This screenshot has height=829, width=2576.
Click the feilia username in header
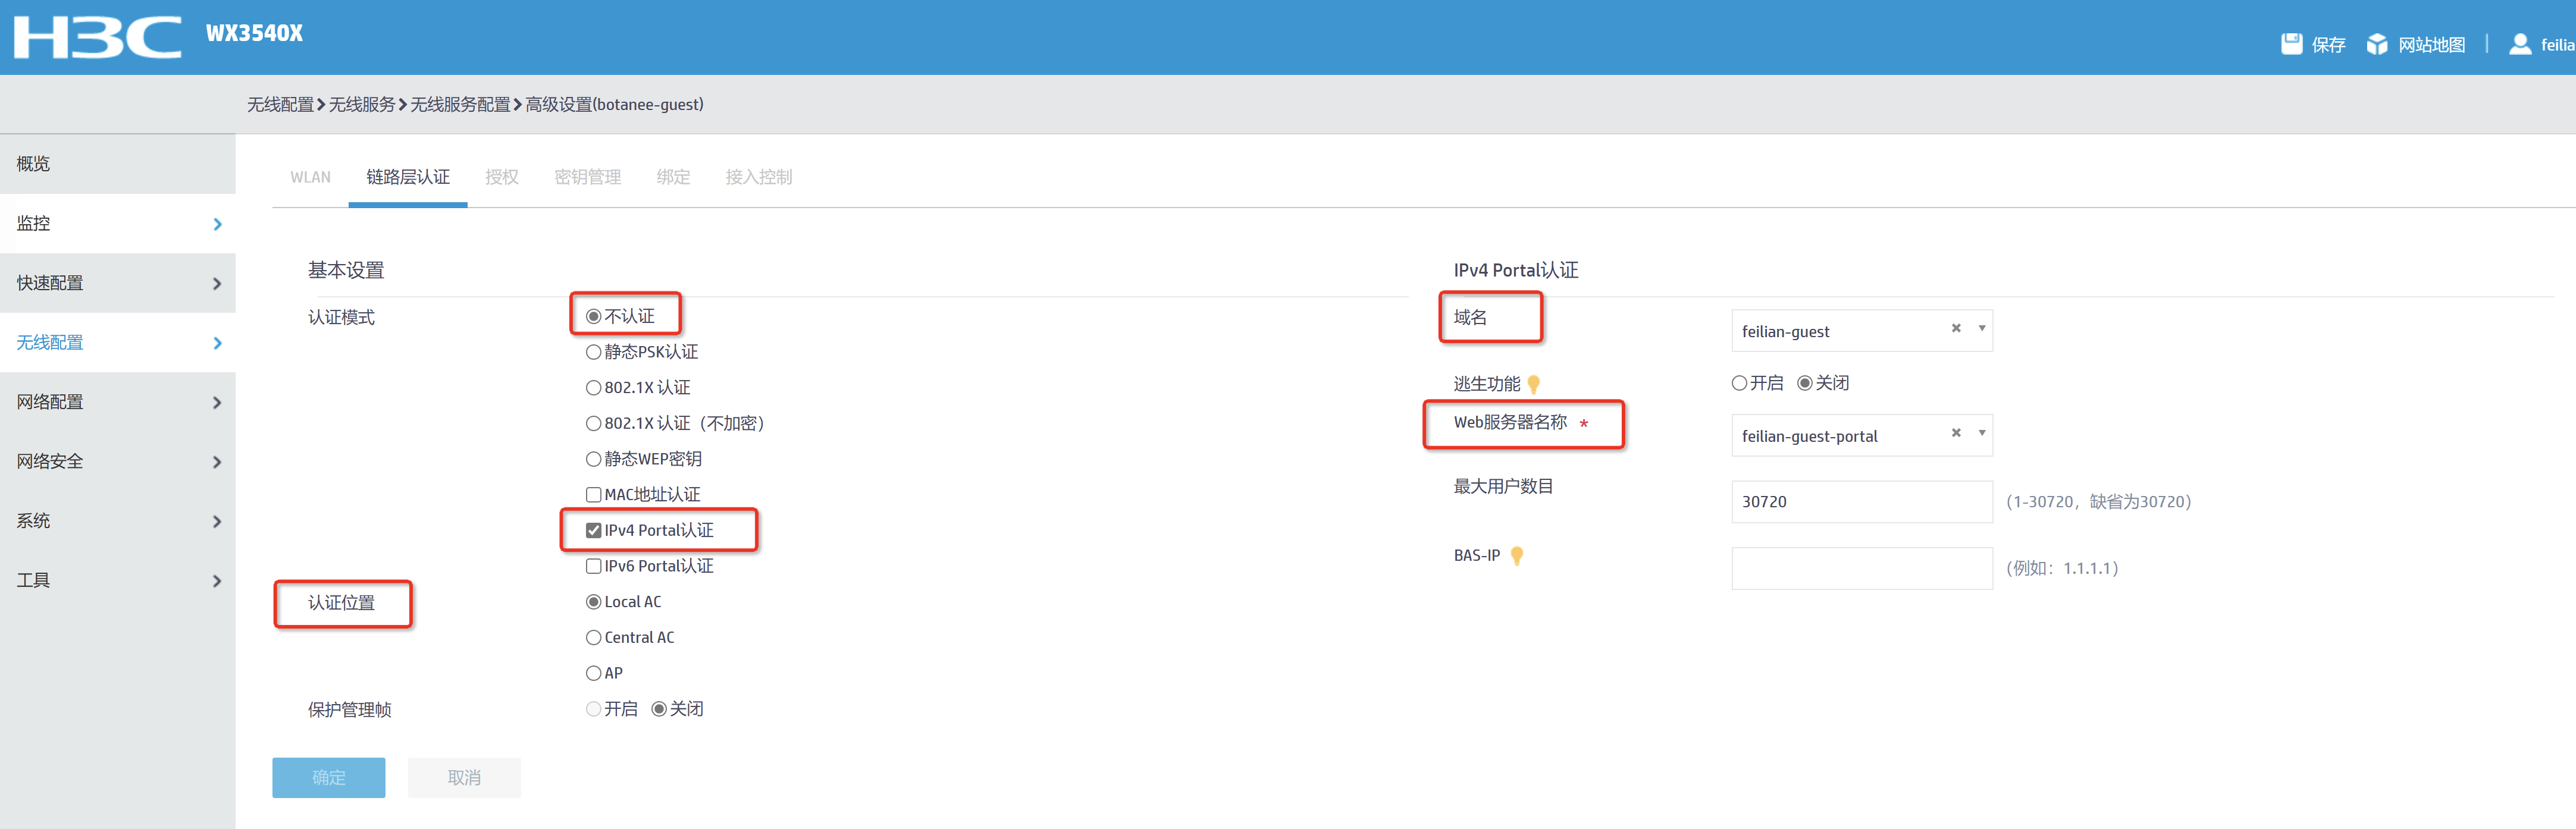coord(2557,45)
